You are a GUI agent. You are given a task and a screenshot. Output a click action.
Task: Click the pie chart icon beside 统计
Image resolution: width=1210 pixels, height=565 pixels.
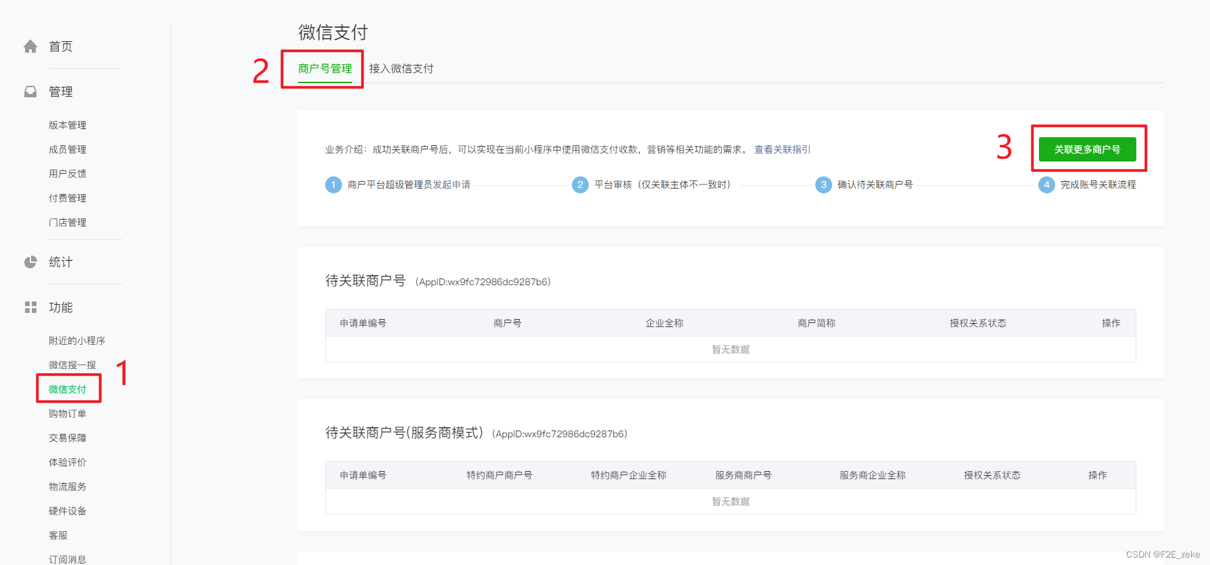pos(30,262)
